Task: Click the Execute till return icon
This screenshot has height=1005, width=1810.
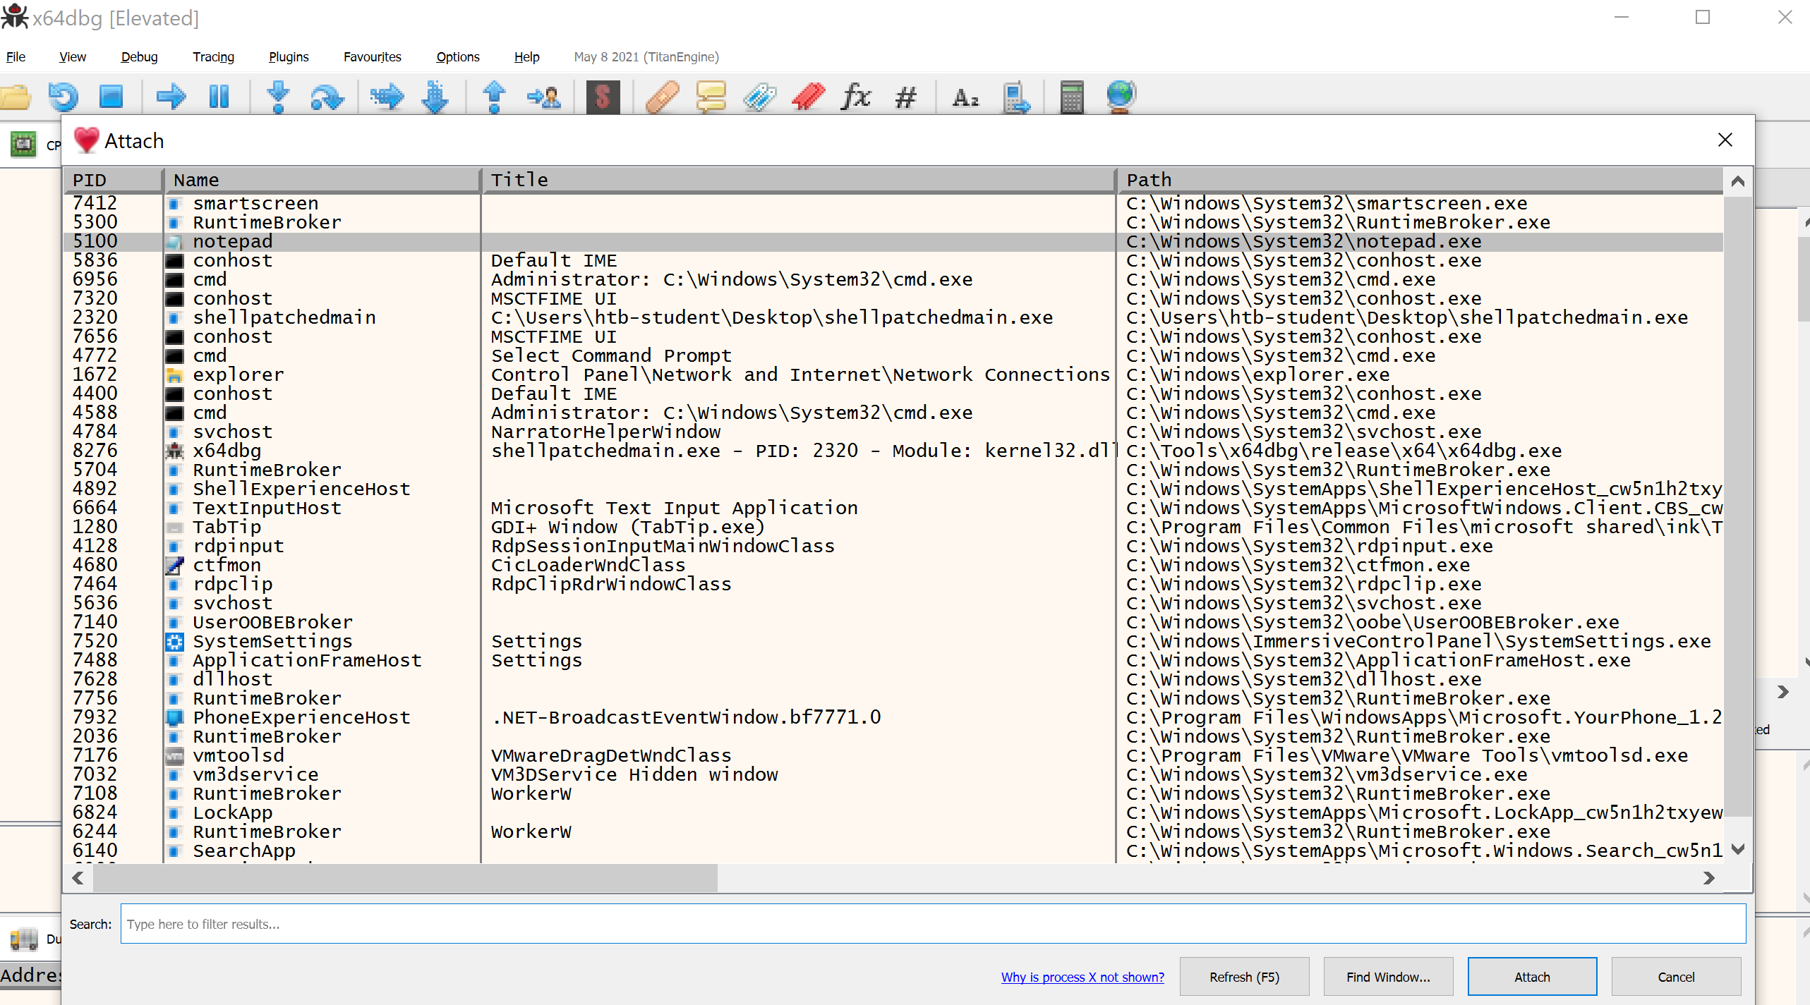Action: coord(494,97)
